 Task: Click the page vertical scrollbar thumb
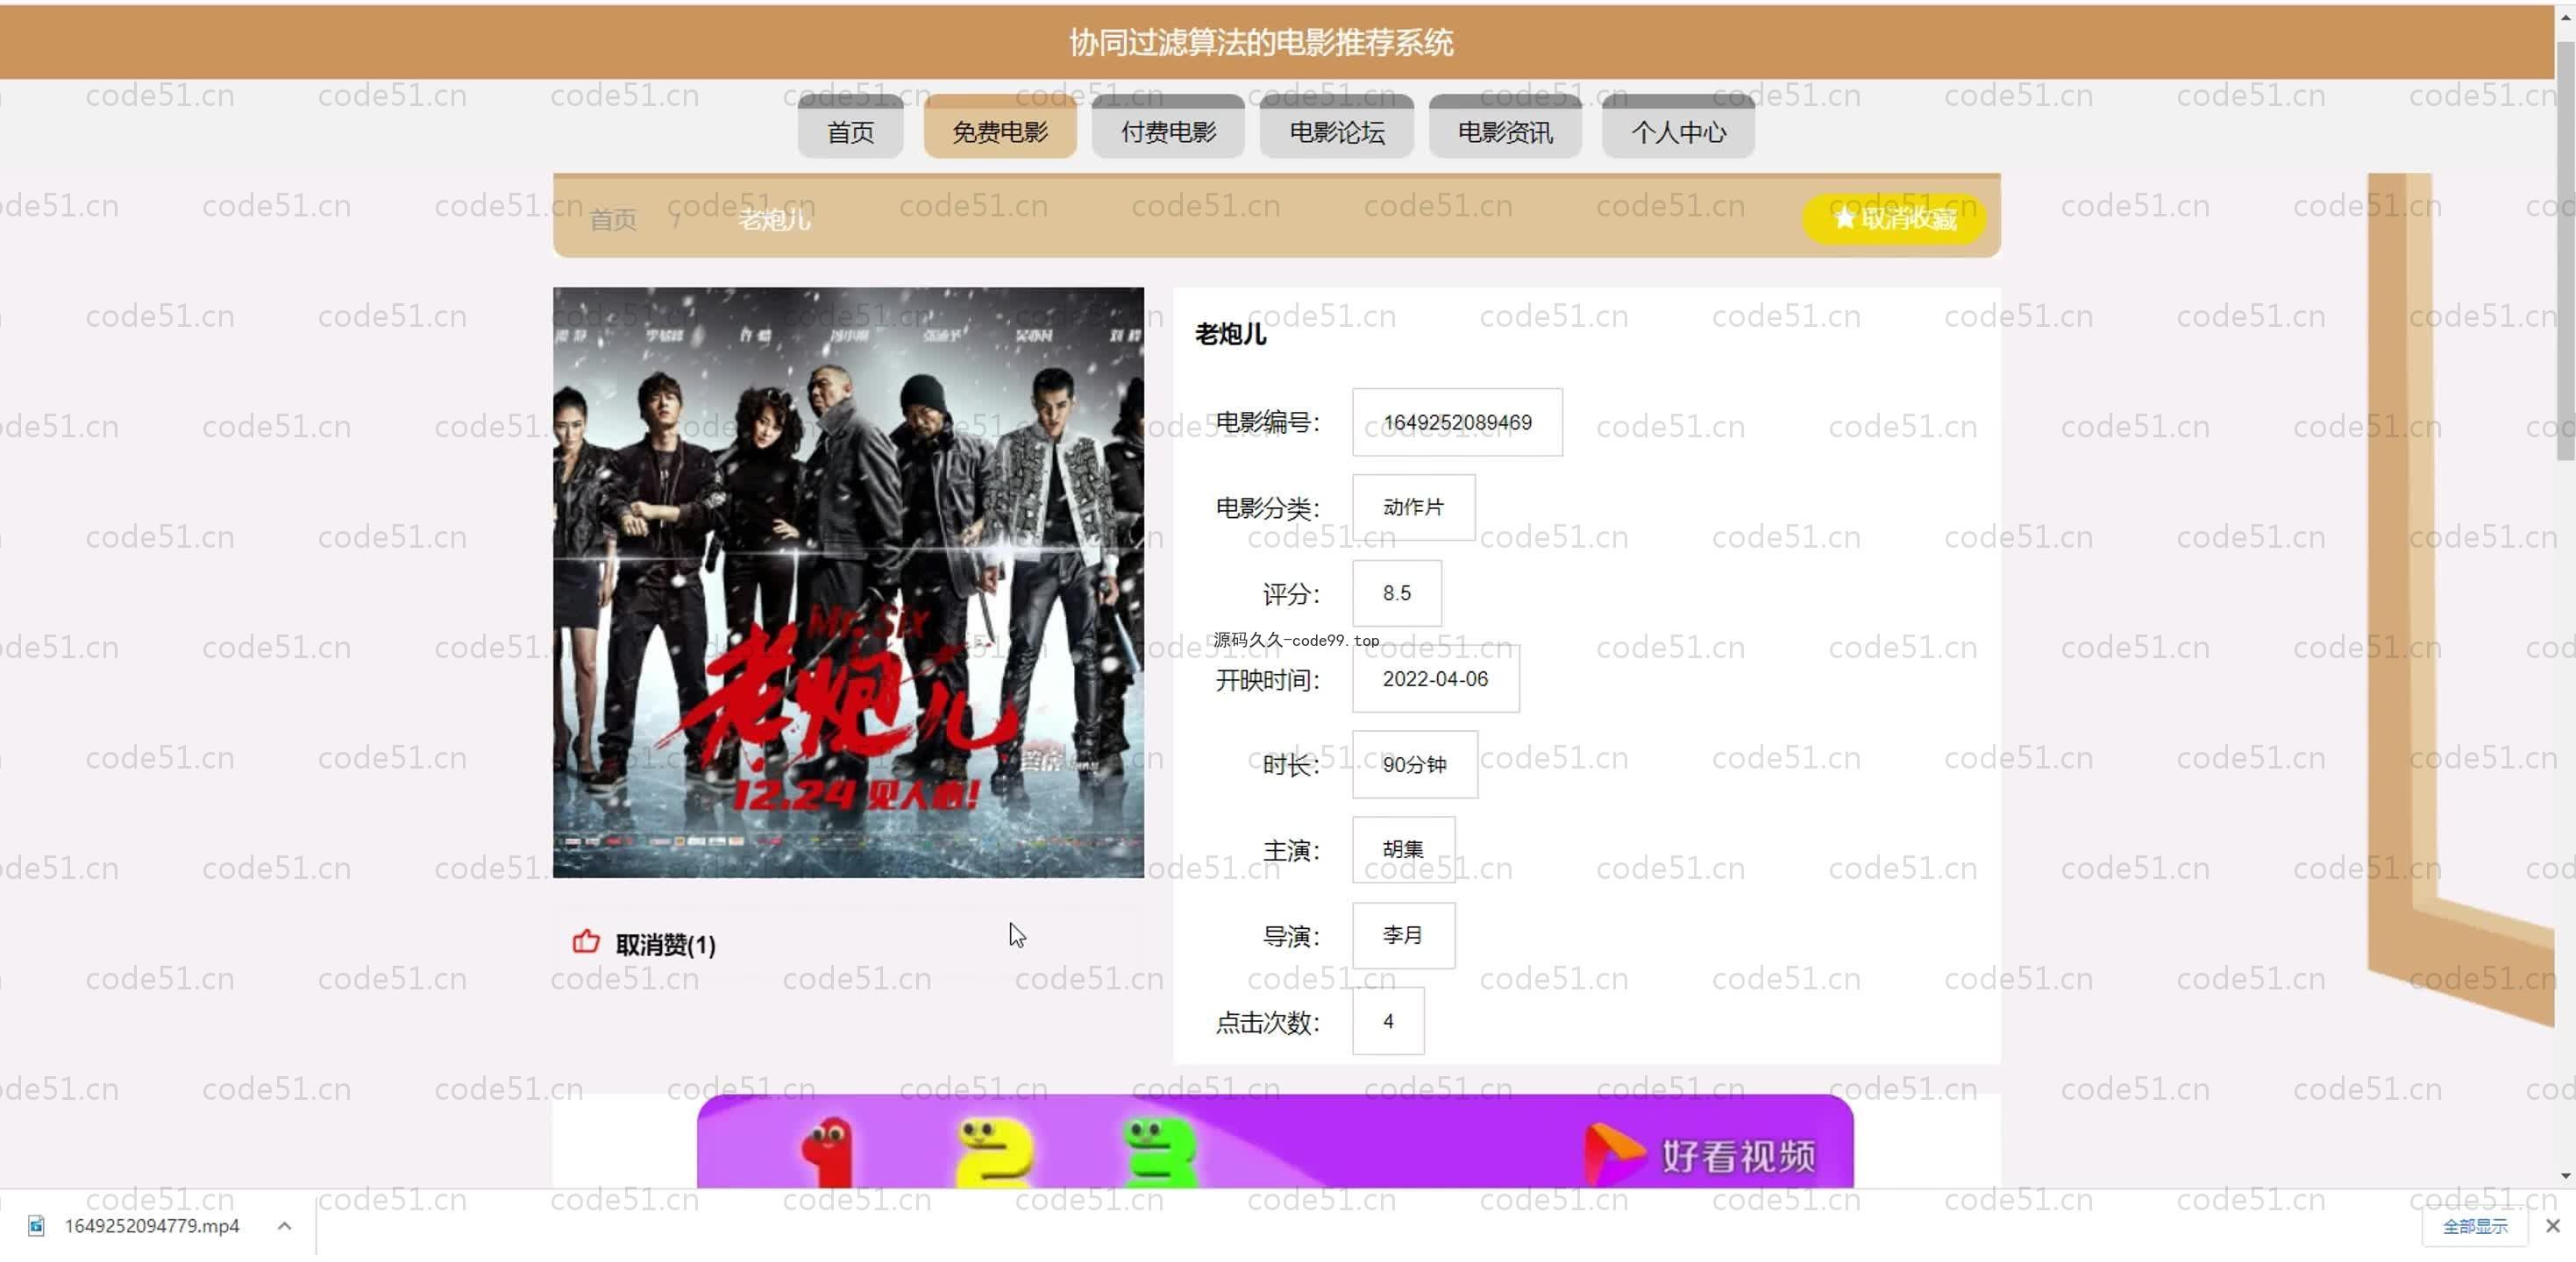point(2565,250)
